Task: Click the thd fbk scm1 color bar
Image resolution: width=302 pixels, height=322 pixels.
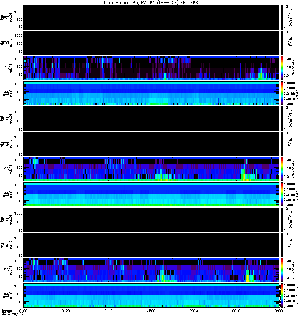Action: coord(282,194)
